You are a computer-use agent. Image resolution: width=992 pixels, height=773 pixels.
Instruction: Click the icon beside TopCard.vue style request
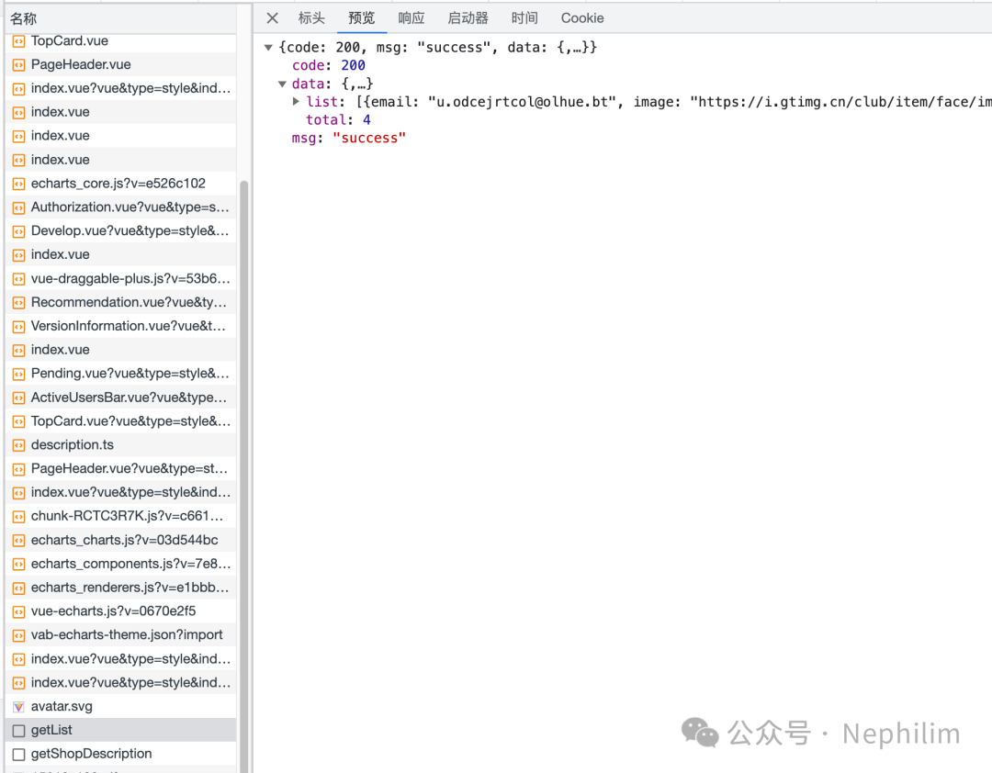point(19,422)
